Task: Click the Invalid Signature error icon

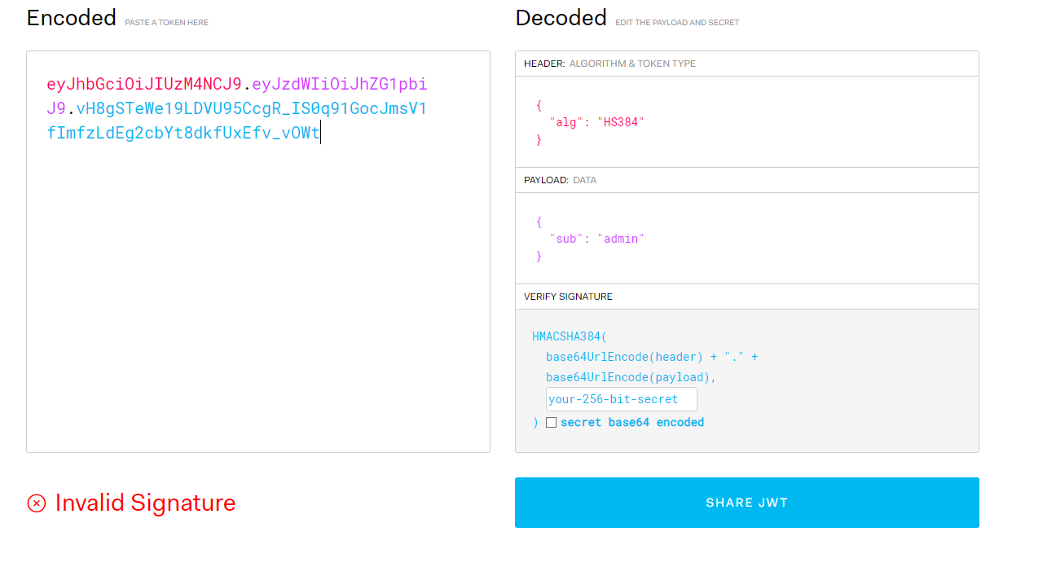Action: click(35, 503)
